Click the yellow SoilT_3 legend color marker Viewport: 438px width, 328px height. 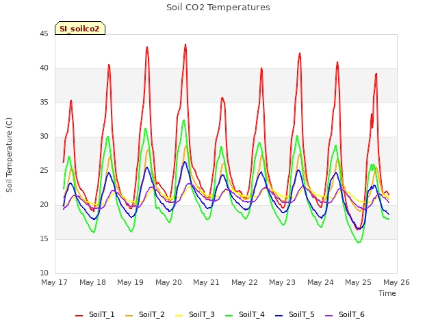179,316
